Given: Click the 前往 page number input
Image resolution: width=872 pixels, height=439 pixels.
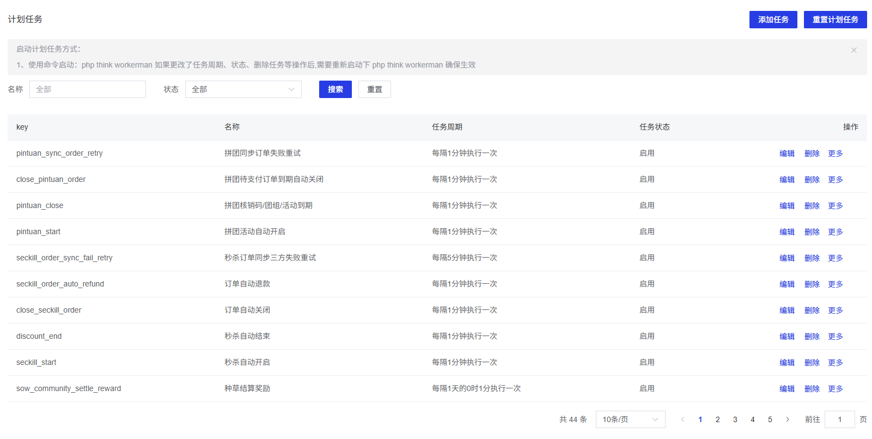Looking at the screenshot, I should click(839, 419).
